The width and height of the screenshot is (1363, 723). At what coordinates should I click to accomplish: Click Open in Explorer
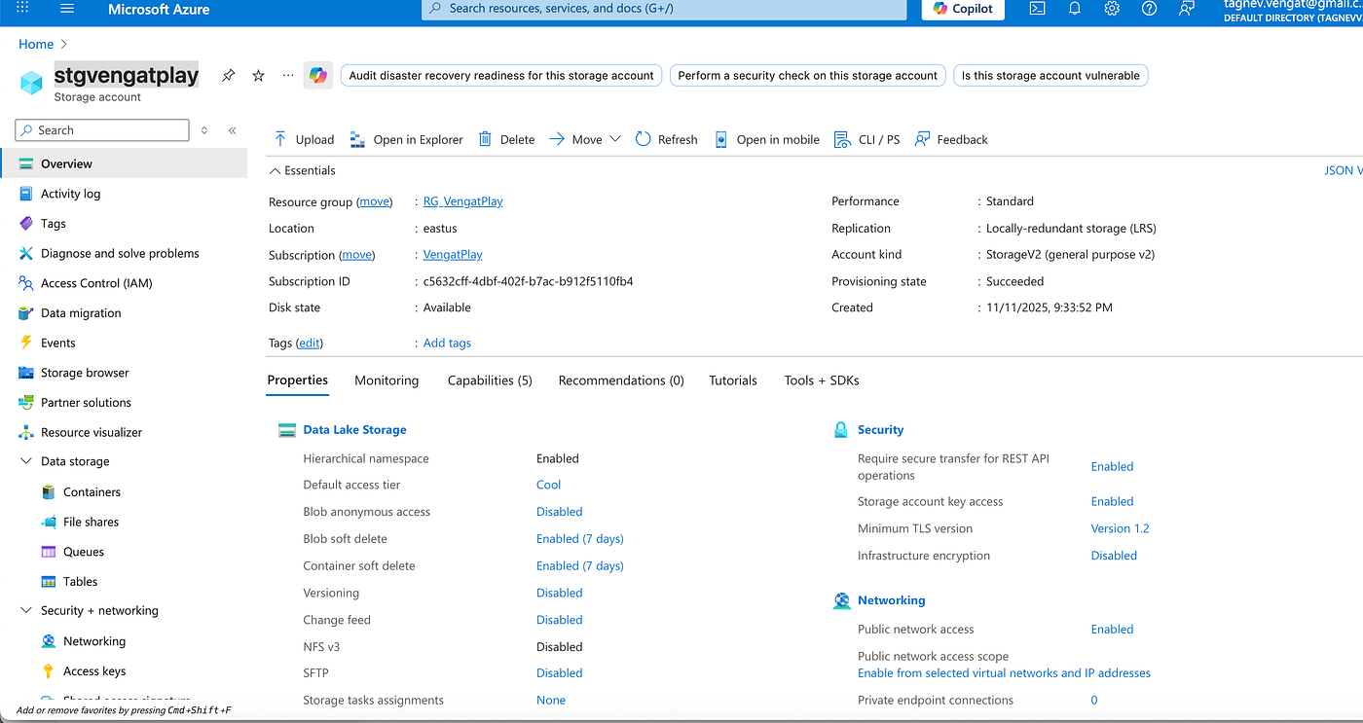(x=407, y=139)
